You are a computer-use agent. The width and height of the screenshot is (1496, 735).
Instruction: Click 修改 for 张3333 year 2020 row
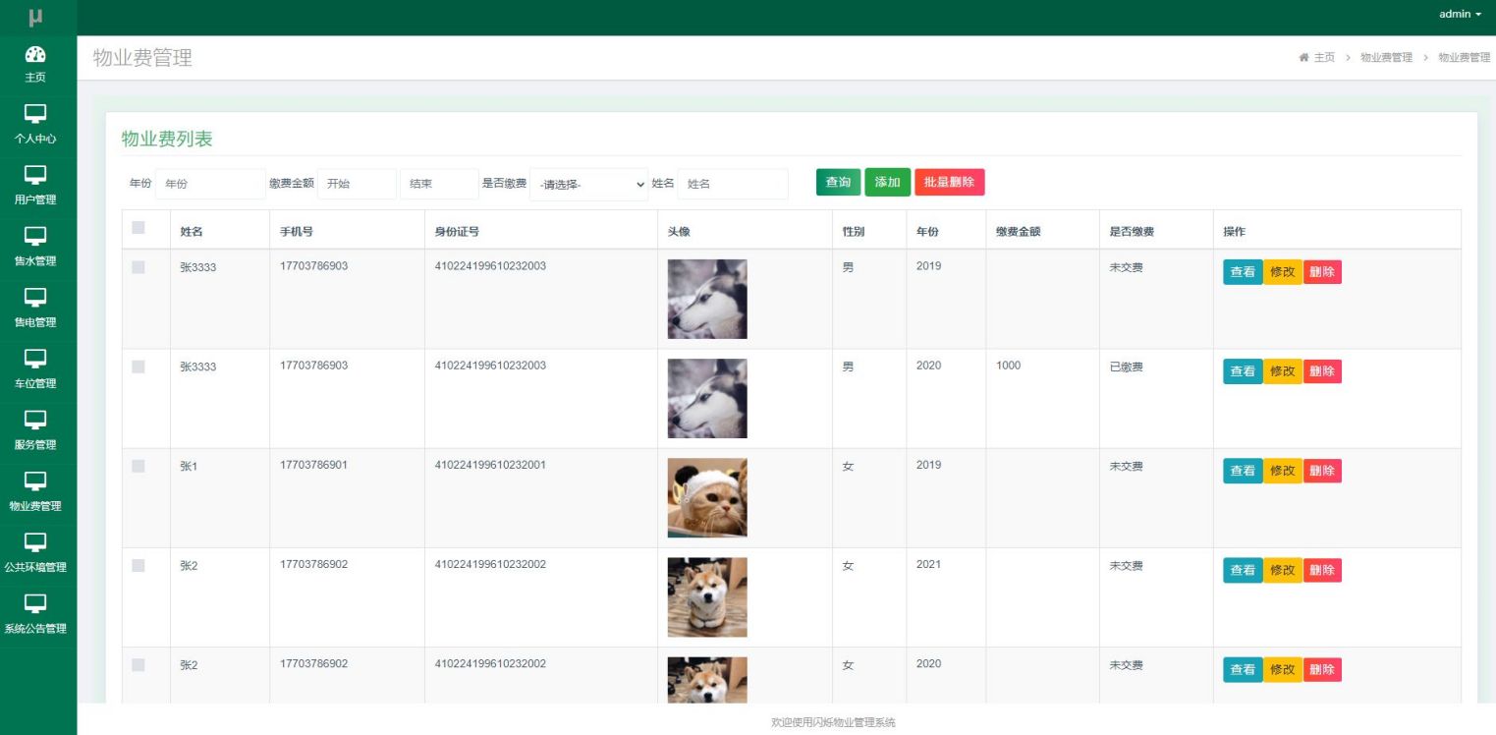click(x=1283, y=371)
